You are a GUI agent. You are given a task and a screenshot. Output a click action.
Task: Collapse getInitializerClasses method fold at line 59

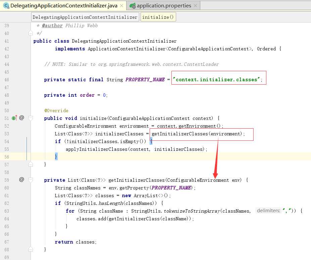(31, 180)
